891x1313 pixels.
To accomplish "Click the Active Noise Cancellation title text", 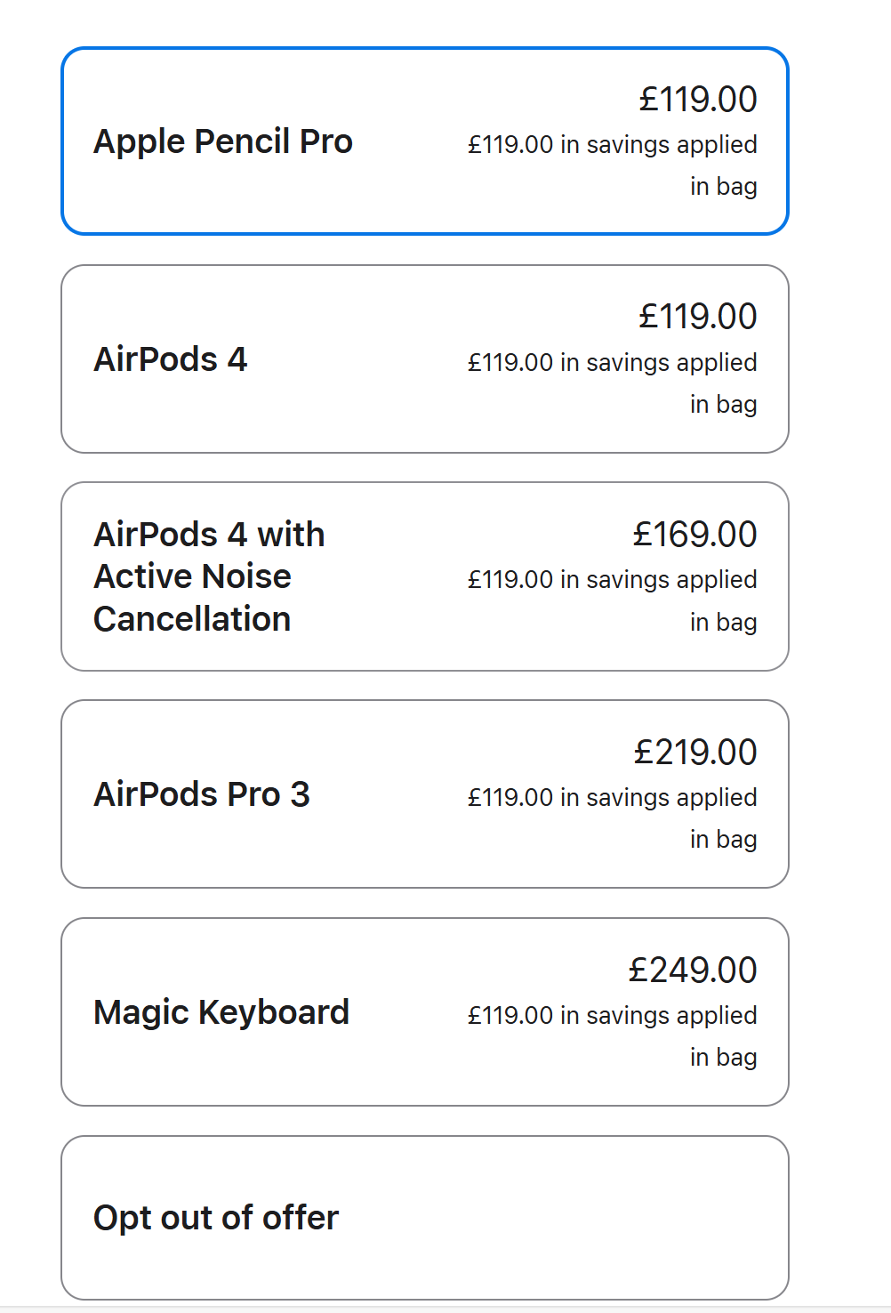I will click(x=193, y=576).
